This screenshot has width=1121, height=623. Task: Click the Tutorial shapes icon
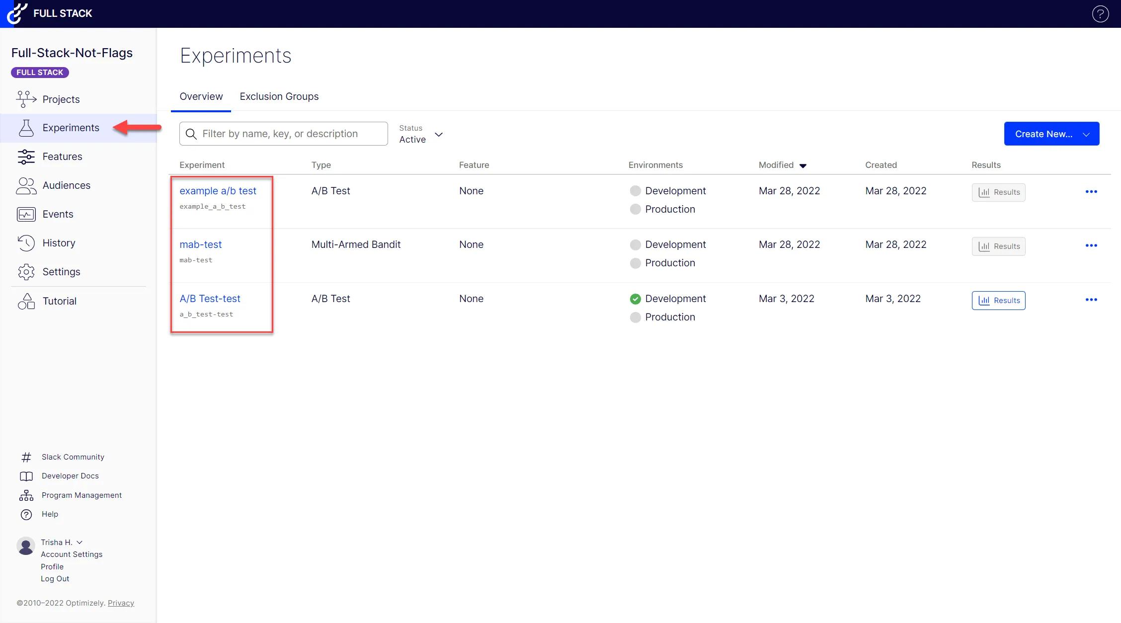[x=26, y=301]
